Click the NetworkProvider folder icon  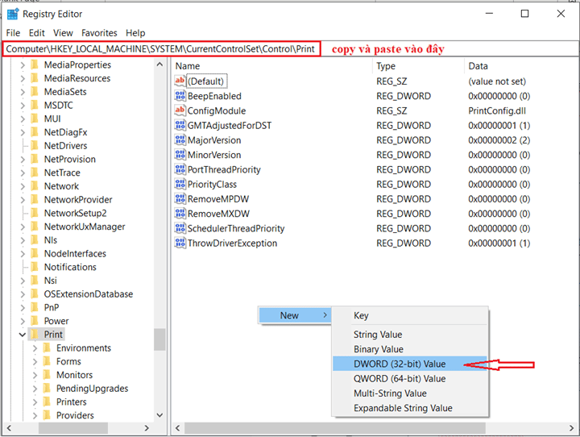(x=35, y=200)
